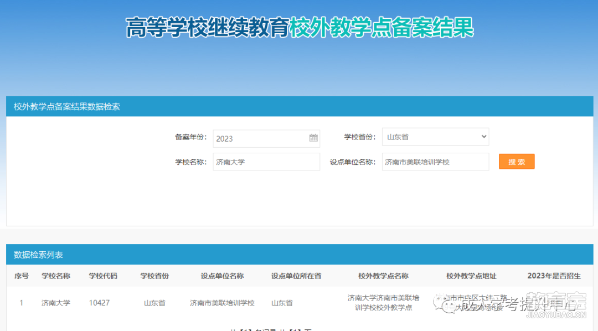This screenshot has height=331, width=598.
Task: Select the 2023年是否招生 column header
Action: [x=554, y=276]
